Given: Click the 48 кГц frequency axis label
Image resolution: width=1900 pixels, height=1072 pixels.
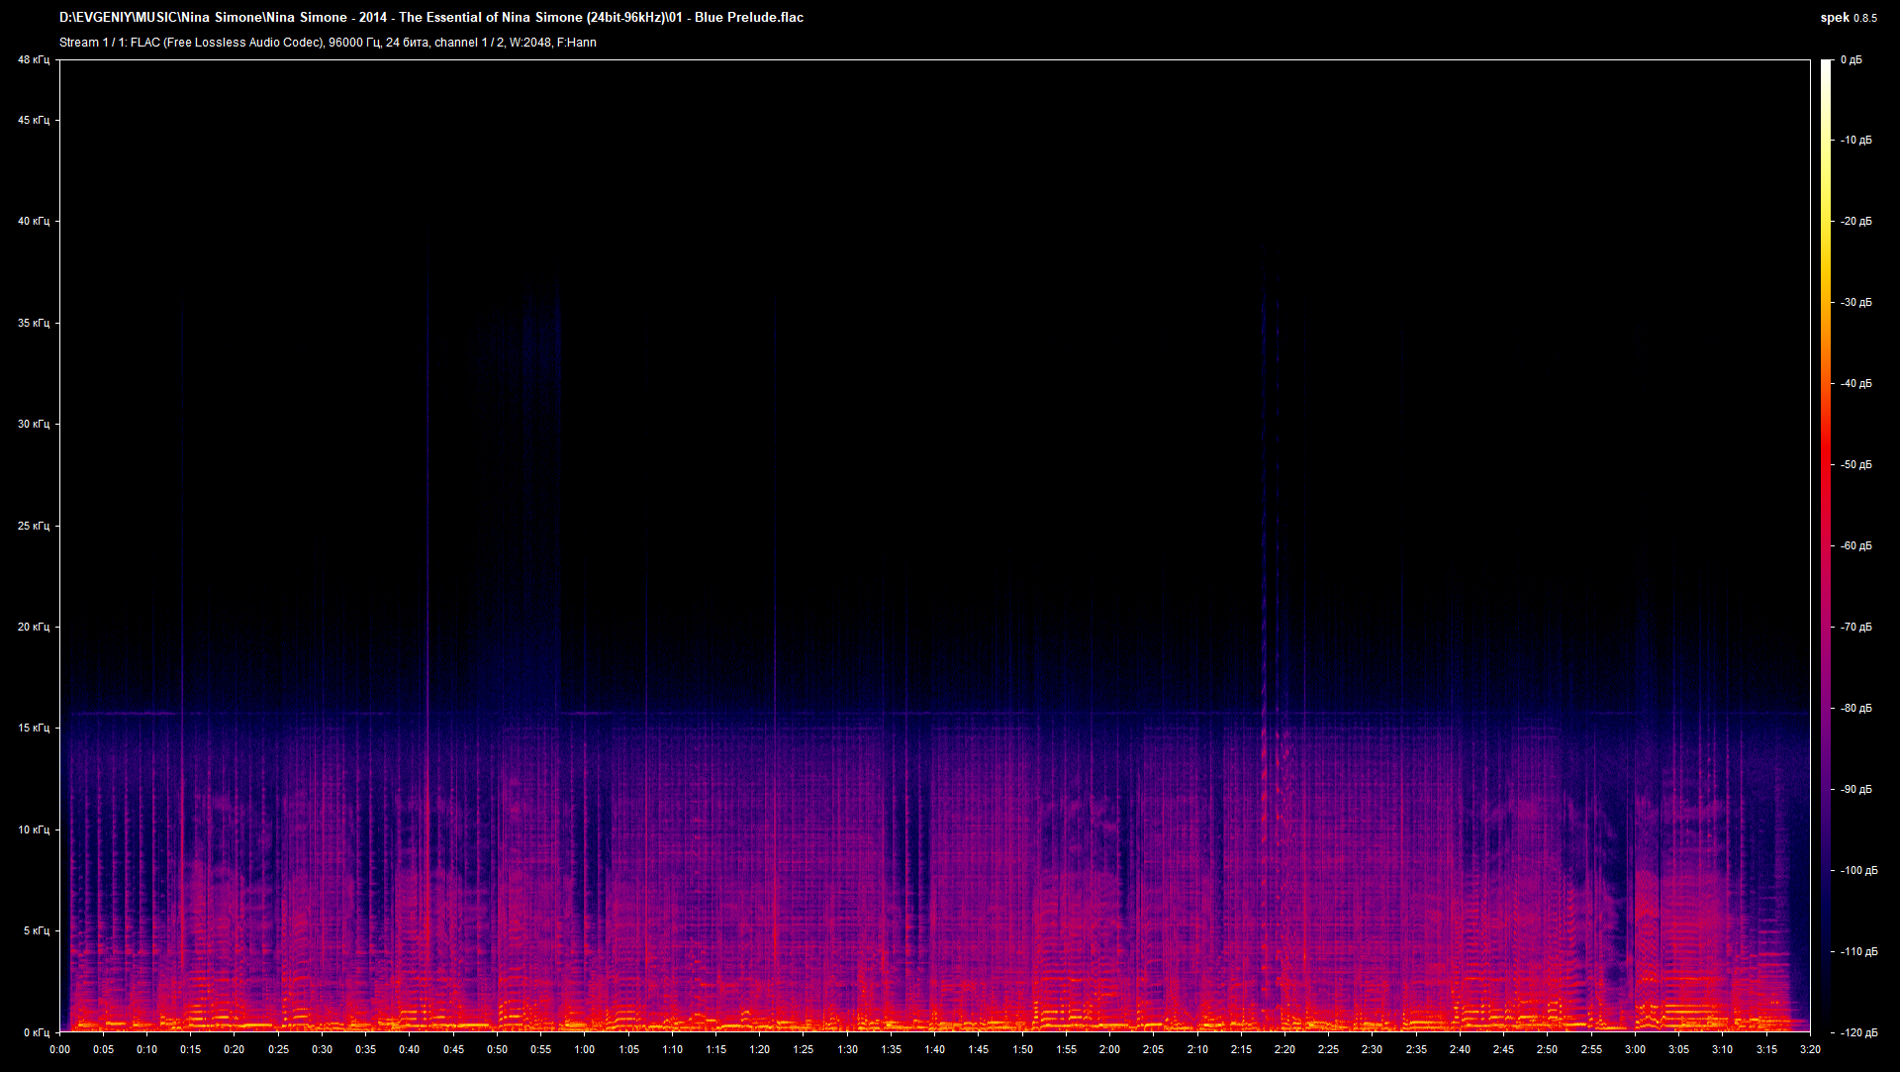Looking at the screenshot, I should pos(34,60).
